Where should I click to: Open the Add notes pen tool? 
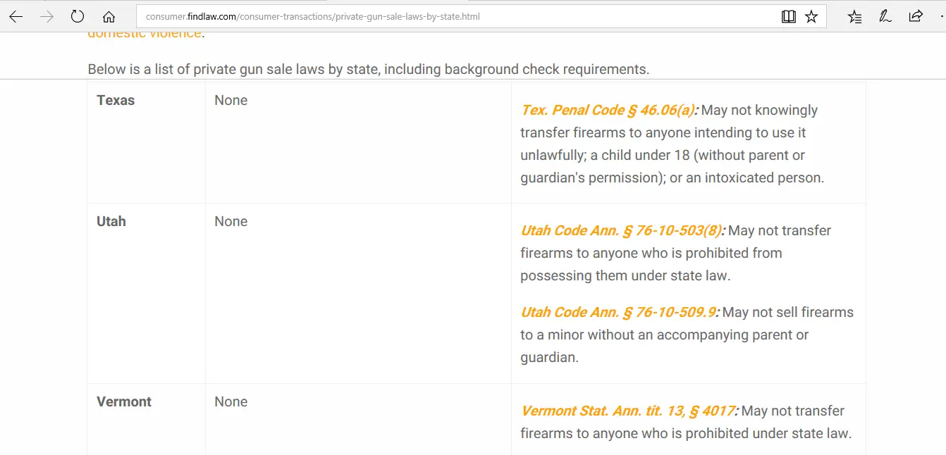(x=885, y=16)
